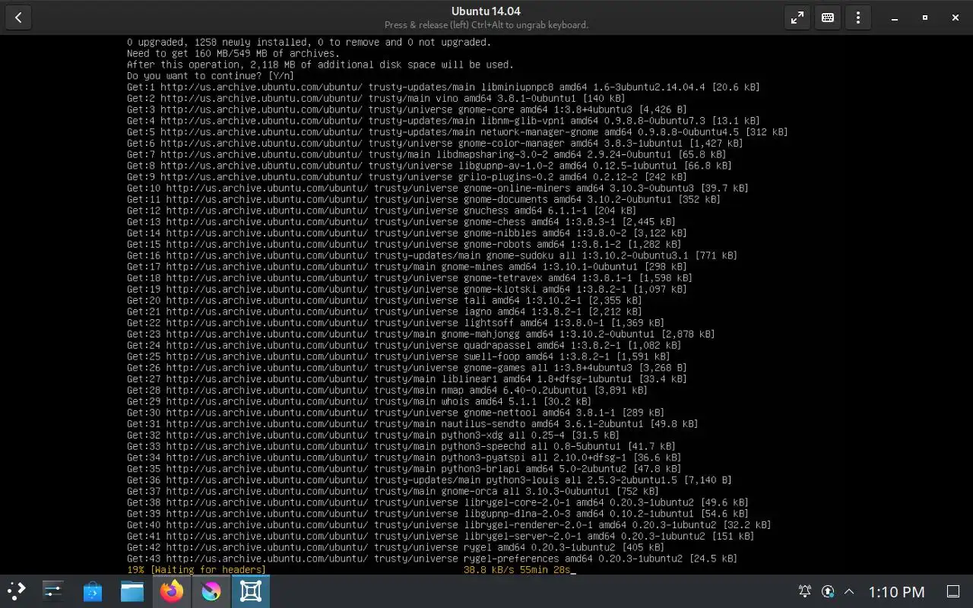Screen dimensions: 973x608
Task: Expand hidden system tray icons
Action: 850,591
